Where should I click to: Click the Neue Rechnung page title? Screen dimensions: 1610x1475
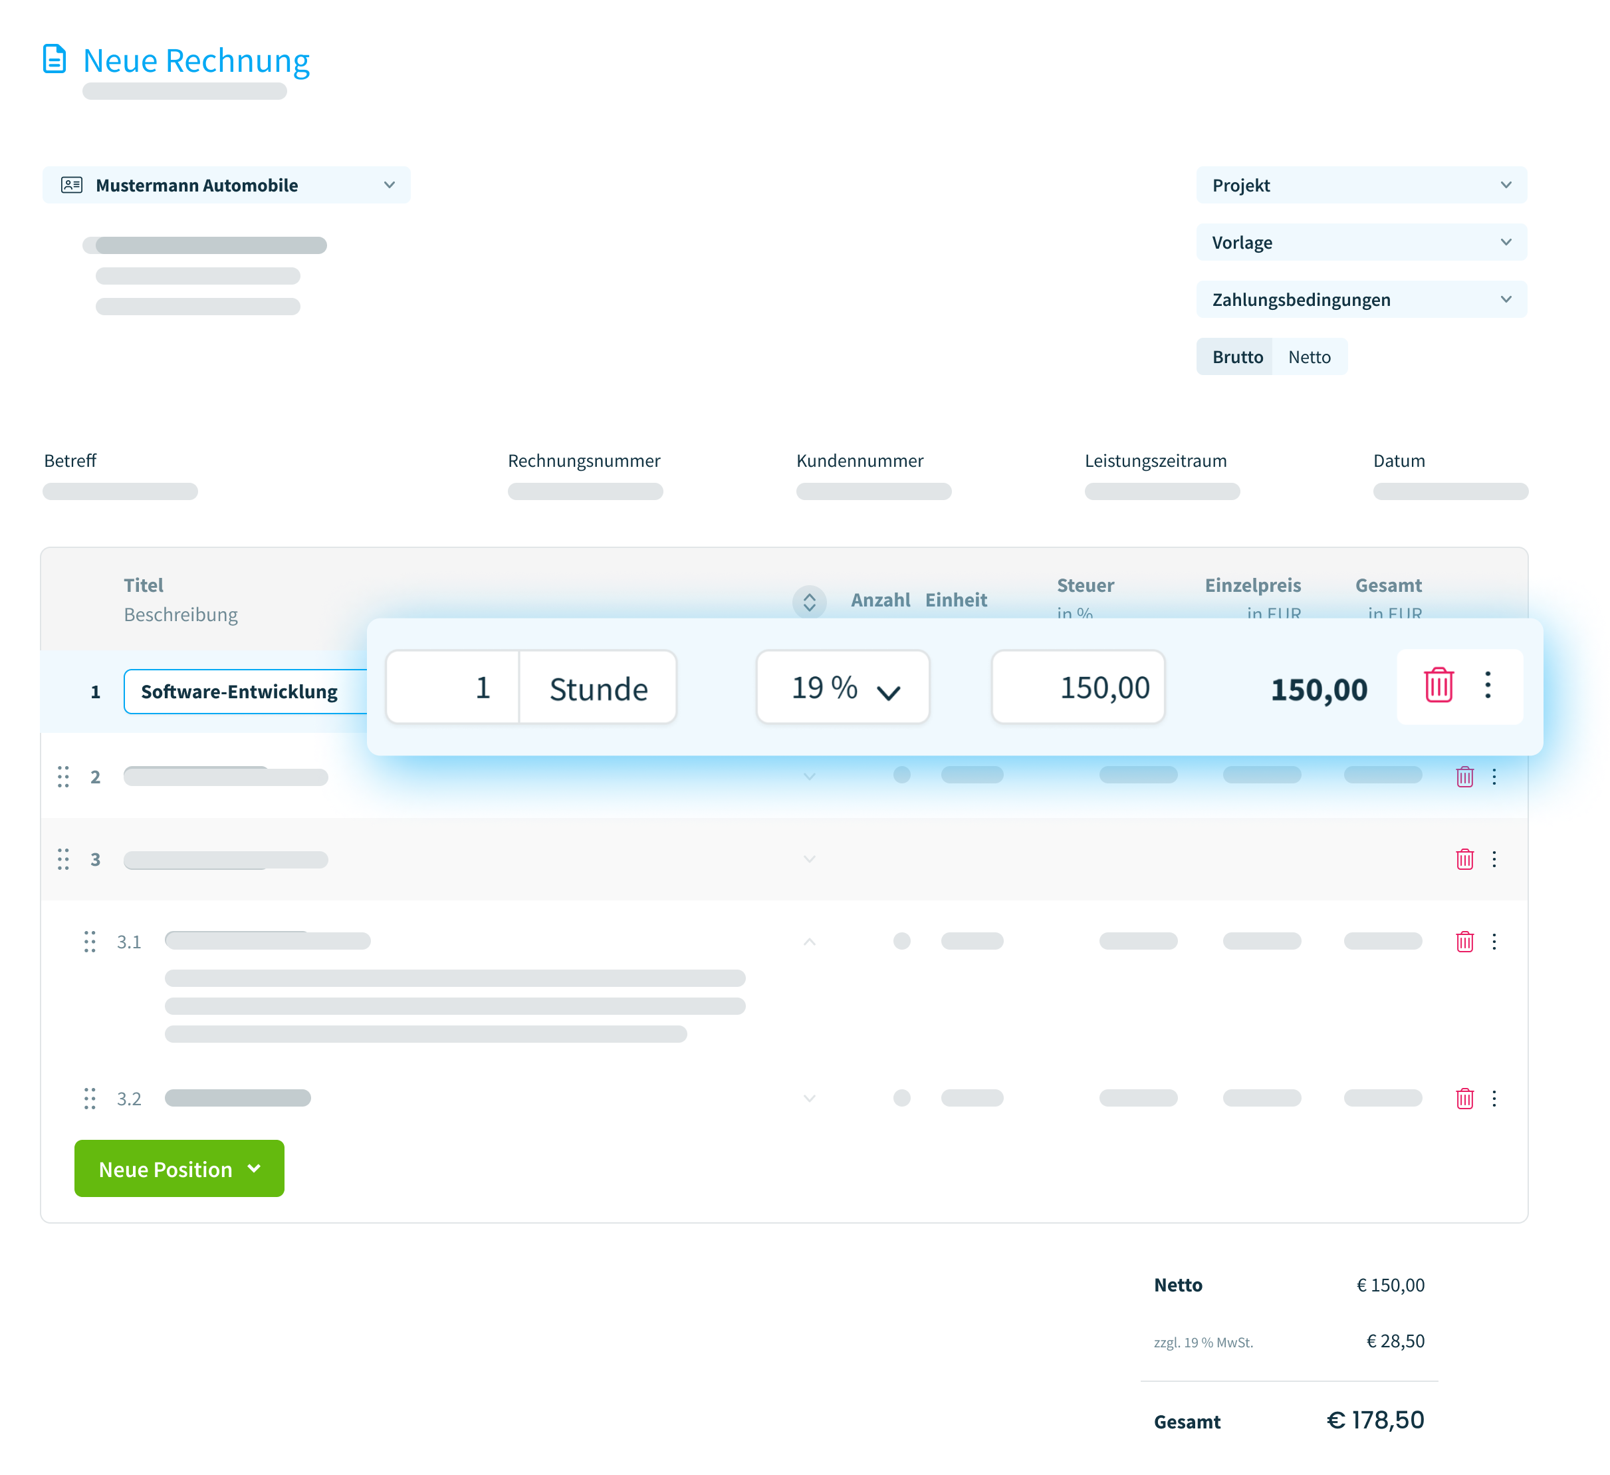(195, 61)
